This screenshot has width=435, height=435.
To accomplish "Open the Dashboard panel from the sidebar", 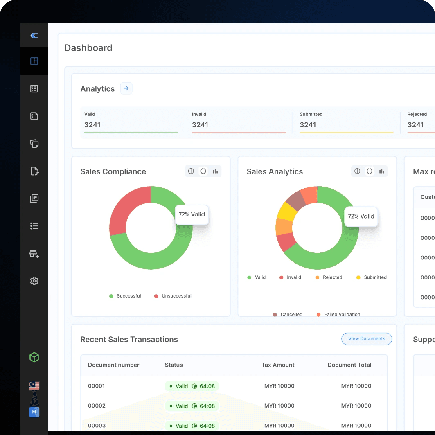I will click(x=34, y=61).
